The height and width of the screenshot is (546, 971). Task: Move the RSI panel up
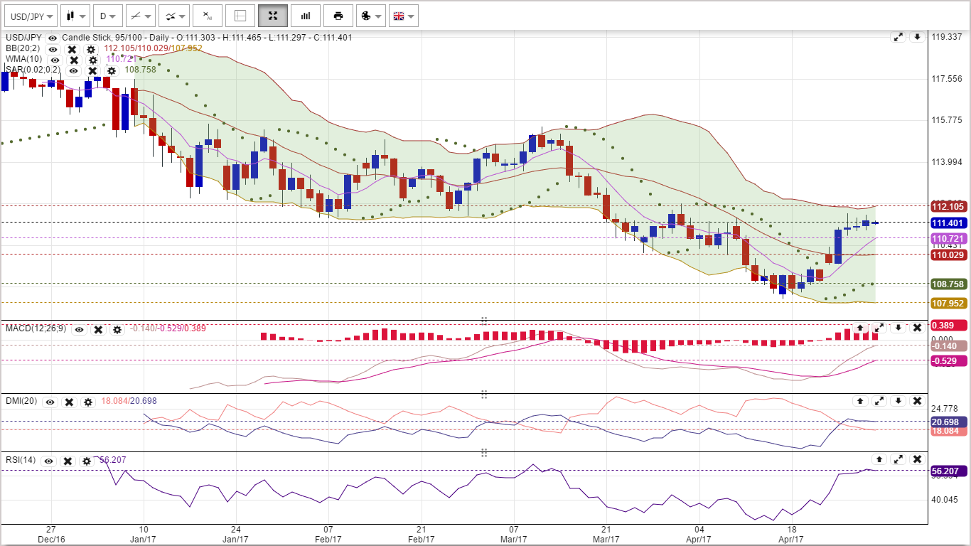879,459
